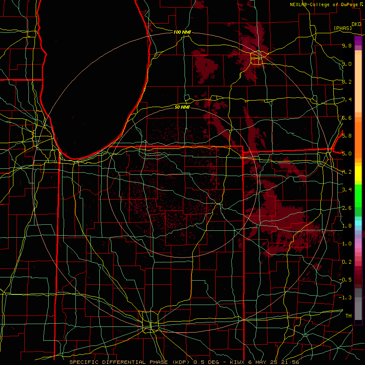This screenshot has width=365, height=365.
Task: Pick the purple band on the color bar
Action: coord(358,41)
